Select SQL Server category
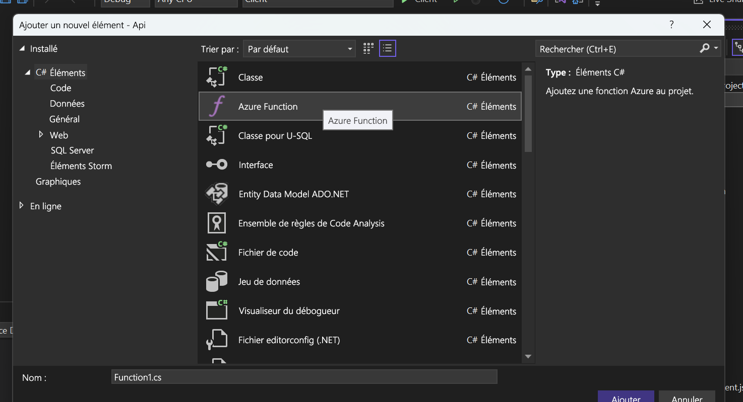The image size is (743, 402). coord(72,150)
